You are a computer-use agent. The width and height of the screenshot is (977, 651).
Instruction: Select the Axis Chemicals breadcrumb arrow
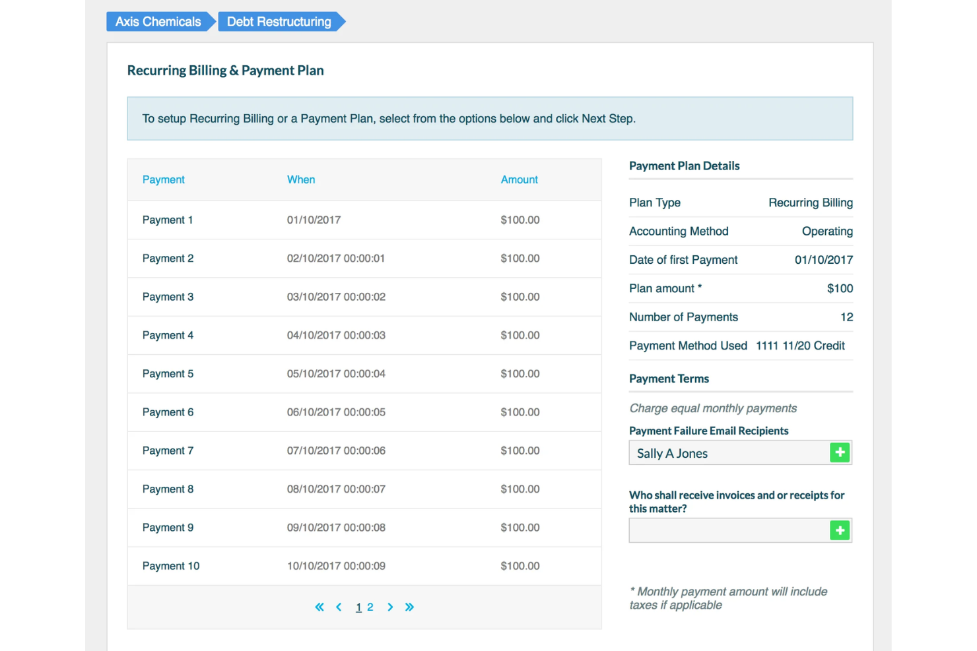210,21
